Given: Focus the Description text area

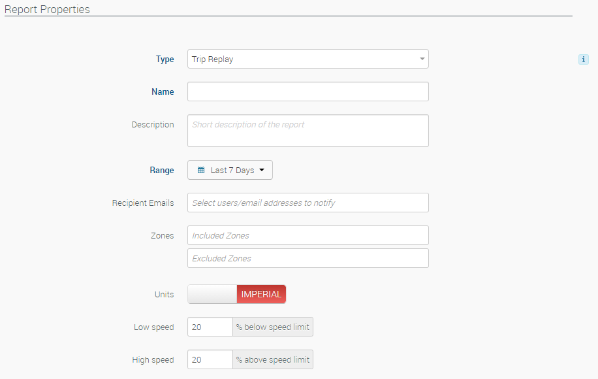Looking at the screenshot, I should point(307,131).
